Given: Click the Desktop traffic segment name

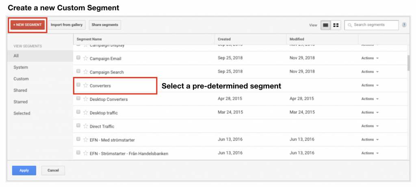Looking at the screenshot, I should (104, 113).
